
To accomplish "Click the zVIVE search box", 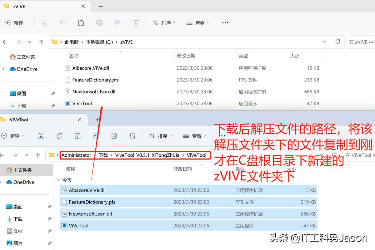I will click(x=362, y=42).
